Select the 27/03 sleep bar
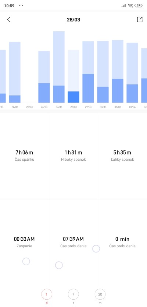147x307 pixels. [59, 67]
